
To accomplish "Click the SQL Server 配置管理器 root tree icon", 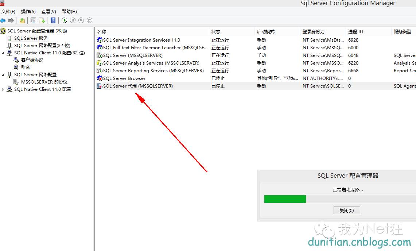I will click(3, 31).
